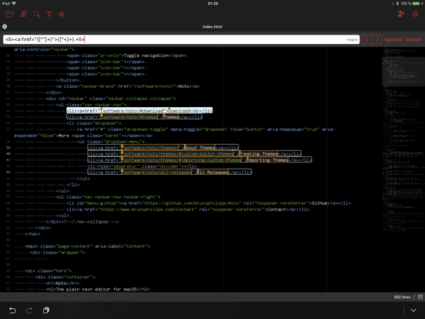425x319 pixels.
Task: Open the file browser folder icon
Action: coord(9,14)
